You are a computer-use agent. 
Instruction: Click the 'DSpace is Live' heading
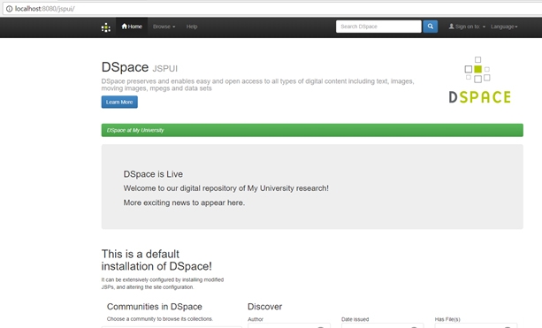(x=153, y=174)
